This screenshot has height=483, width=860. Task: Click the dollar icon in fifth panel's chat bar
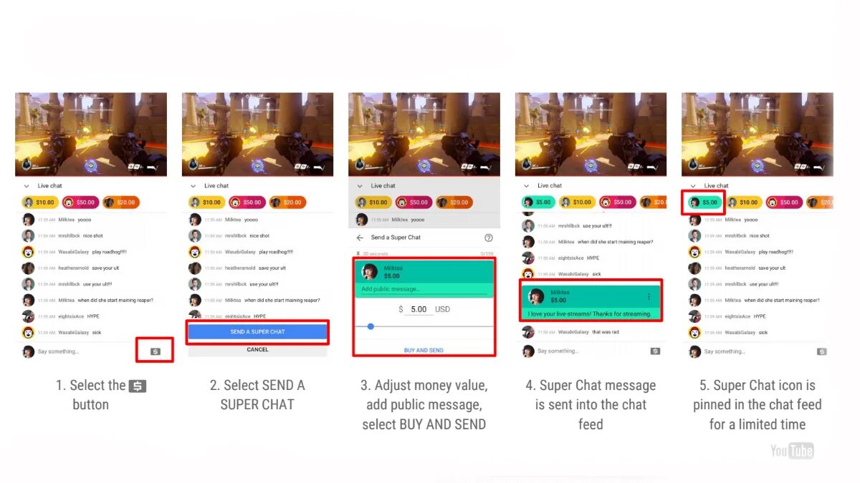point(821,351)
